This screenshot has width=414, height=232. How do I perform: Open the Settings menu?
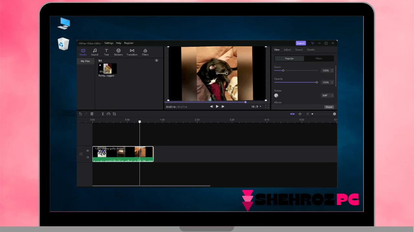(109, 43)
